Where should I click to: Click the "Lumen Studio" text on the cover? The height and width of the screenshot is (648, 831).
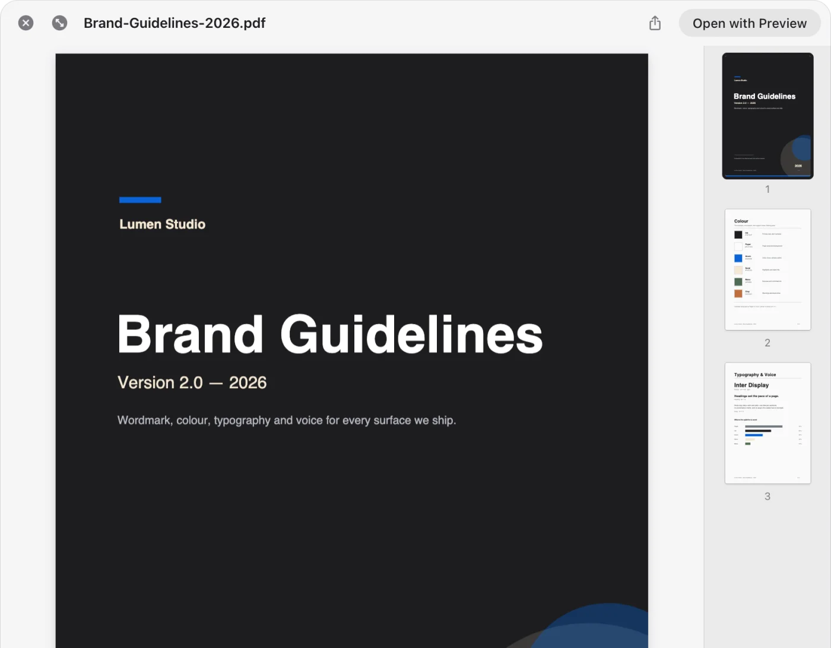[163, 224]
